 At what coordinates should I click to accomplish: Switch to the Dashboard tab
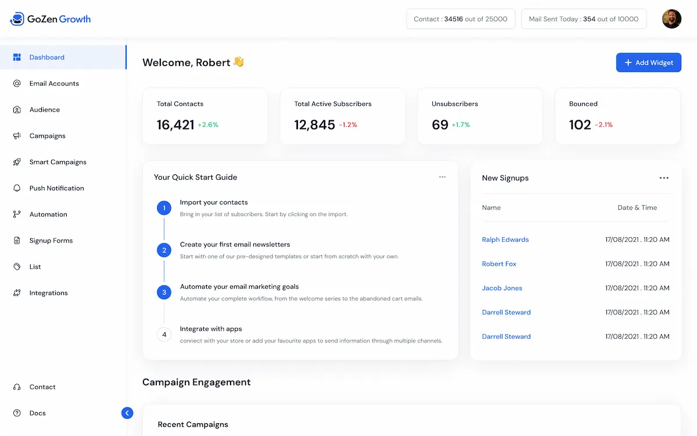pyautogui.click(x=46, y=57)
